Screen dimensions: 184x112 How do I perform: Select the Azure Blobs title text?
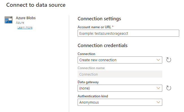click(x=26, y=18)
